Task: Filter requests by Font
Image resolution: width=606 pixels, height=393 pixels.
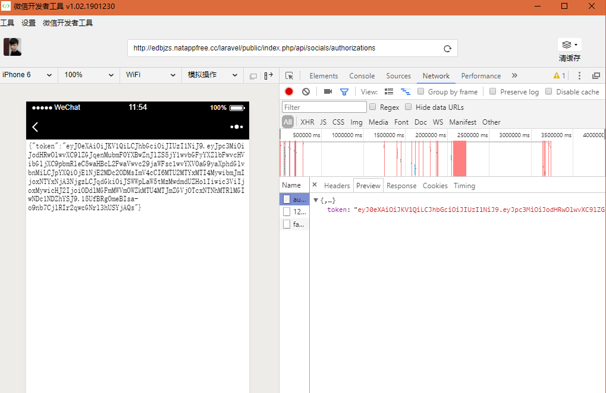Action: click(x=401, y=122)
